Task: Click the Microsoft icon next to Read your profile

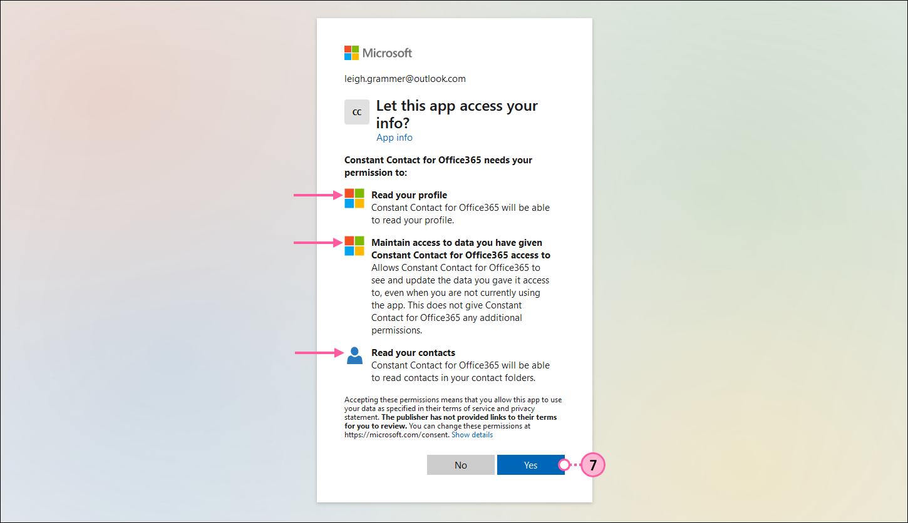Action: tap(354, 198)
